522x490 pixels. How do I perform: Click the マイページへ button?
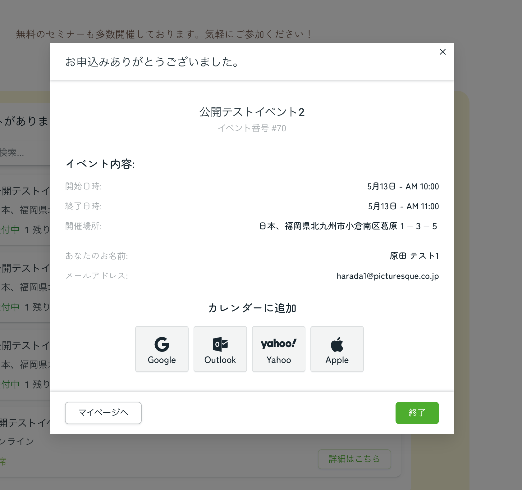103,413
